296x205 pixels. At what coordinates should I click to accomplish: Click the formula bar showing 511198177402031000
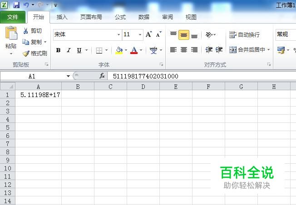[202, 76]
